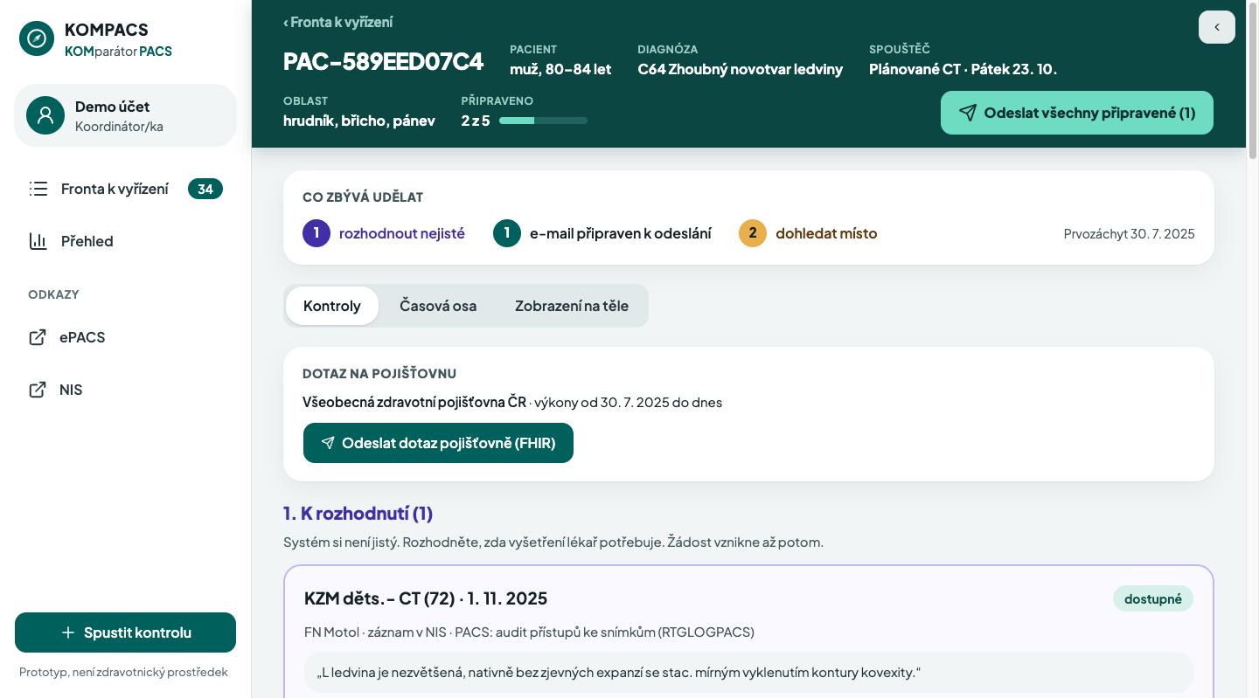This screenshot has width=1259, height=698.
Task: Switch to the Kontroly tab
Action: pyautogui.click(x=332, y=306)
